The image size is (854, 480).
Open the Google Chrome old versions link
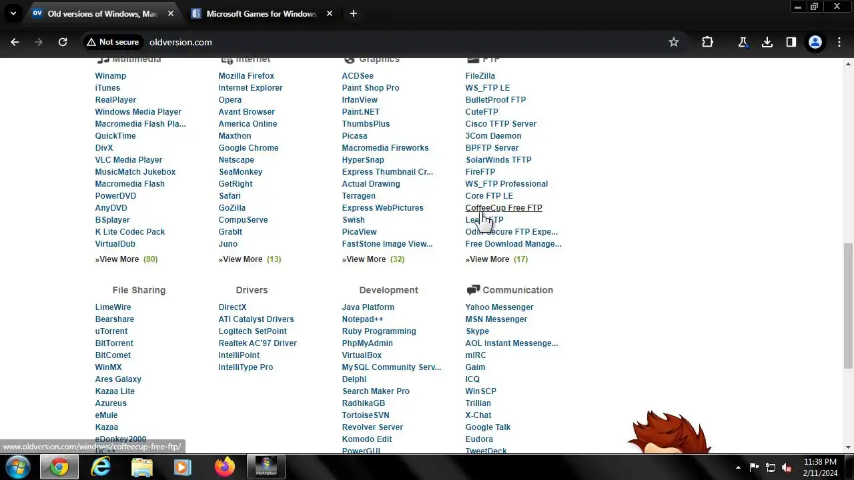pos(248,148)
